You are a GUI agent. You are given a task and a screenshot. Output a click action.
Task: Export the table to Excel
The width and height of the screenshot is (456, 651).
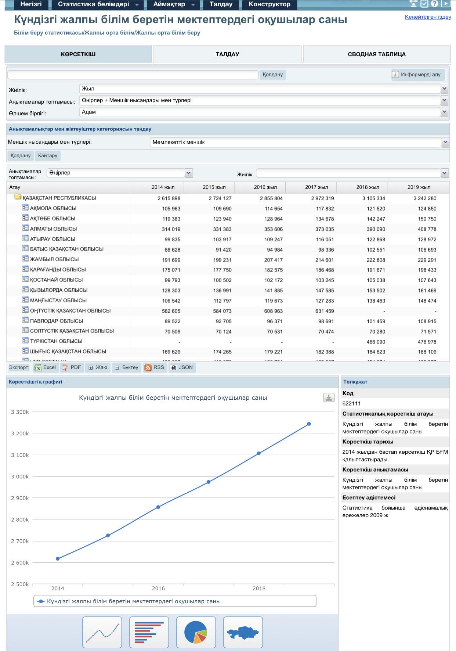45,367
